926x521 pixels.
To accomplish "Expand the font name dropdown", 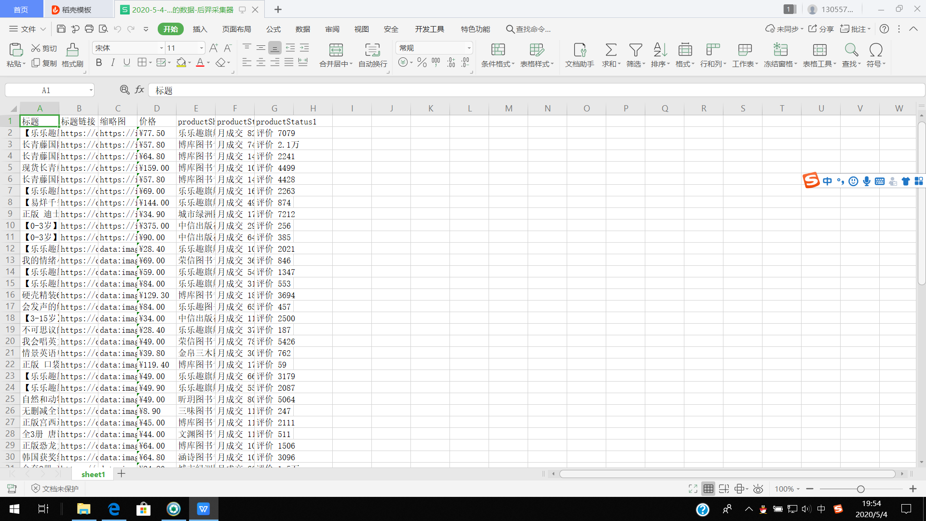I will [x=161, y=48].
